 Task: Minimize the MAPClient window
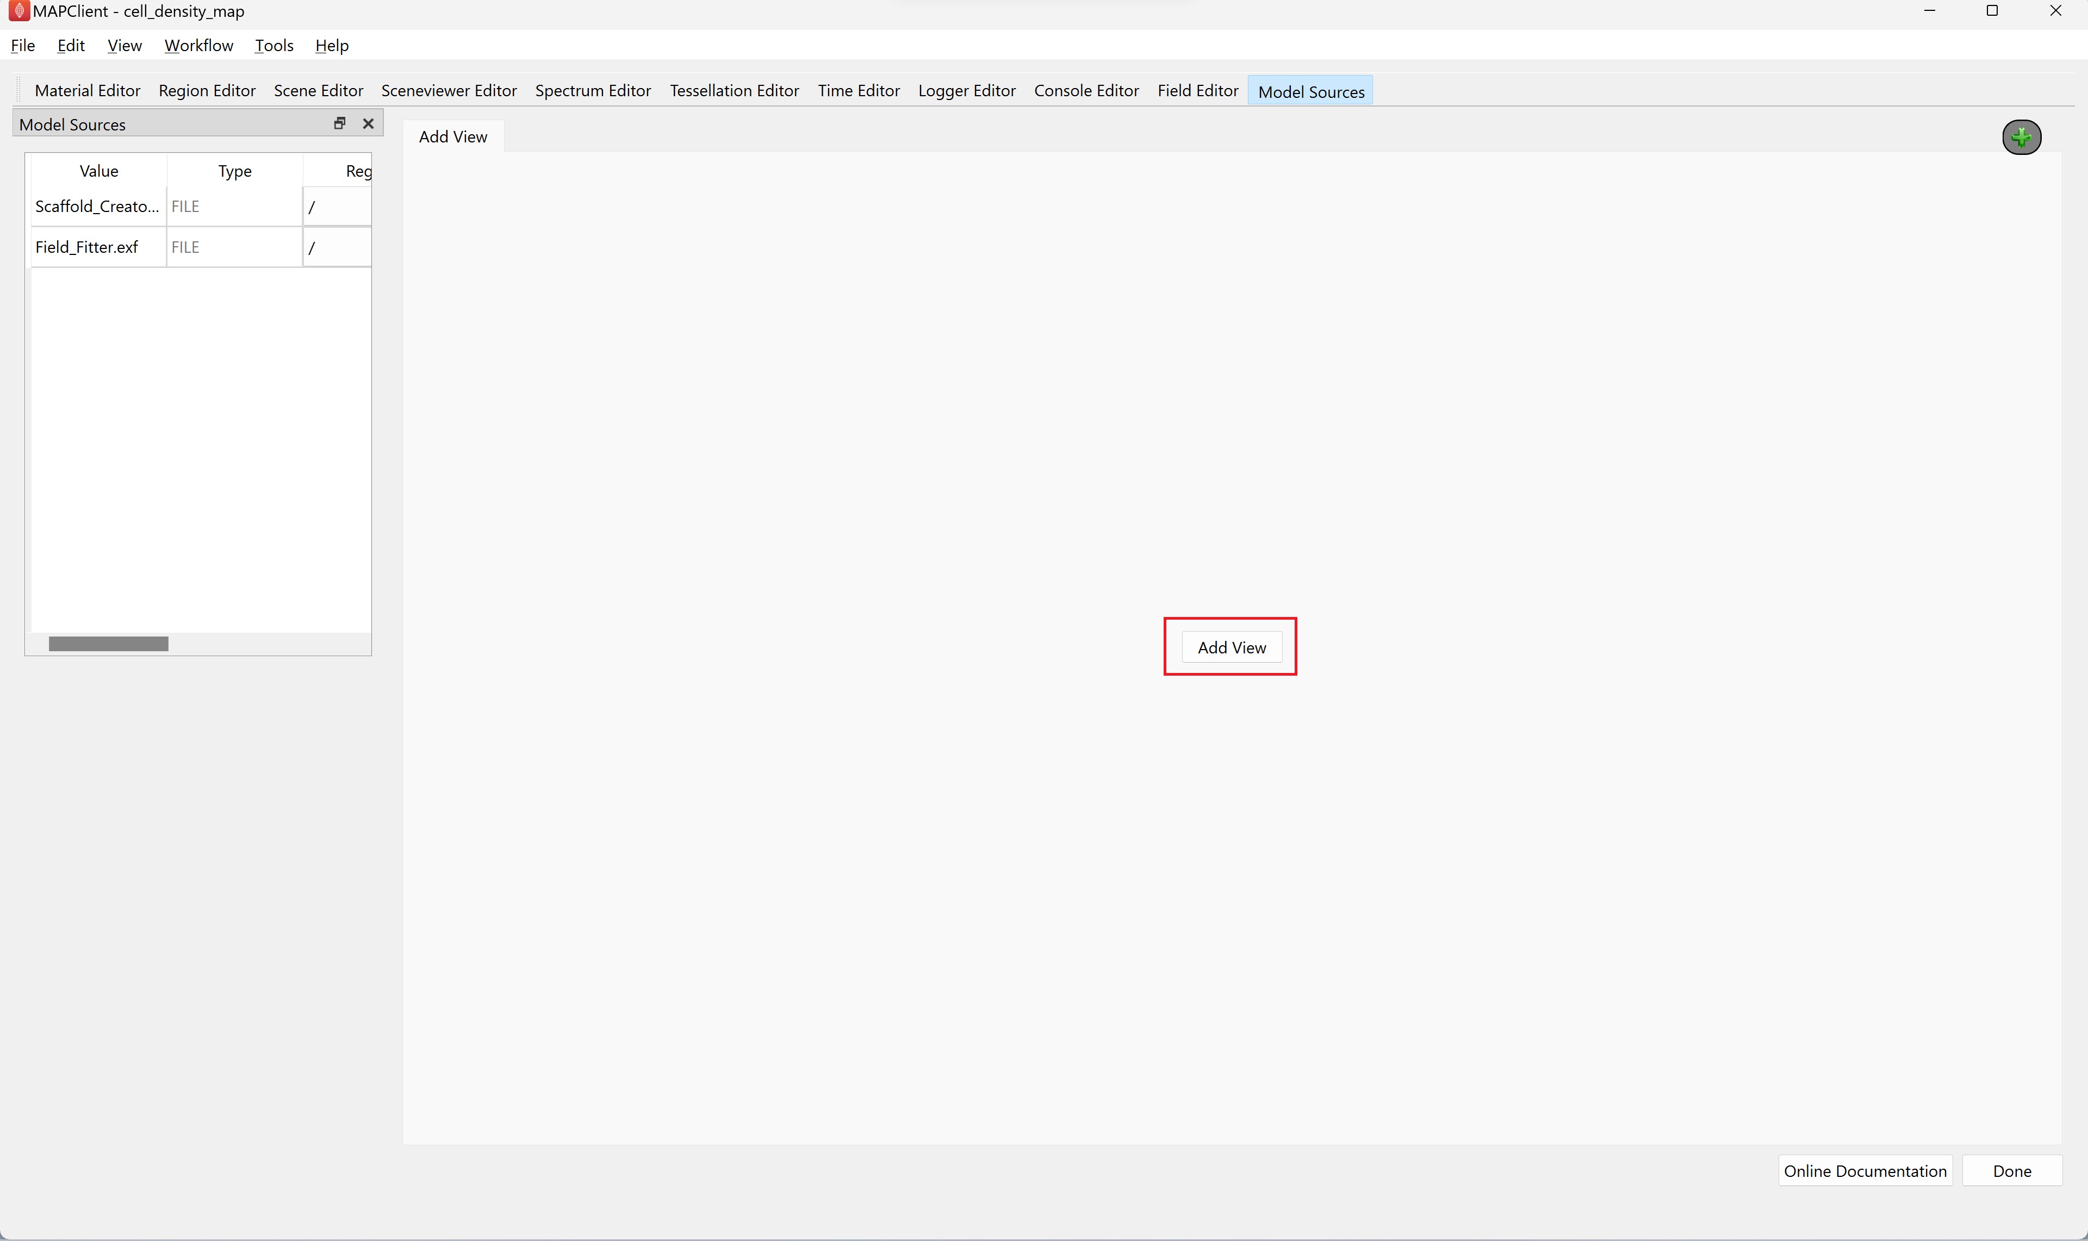click(x=1929, y=11)
